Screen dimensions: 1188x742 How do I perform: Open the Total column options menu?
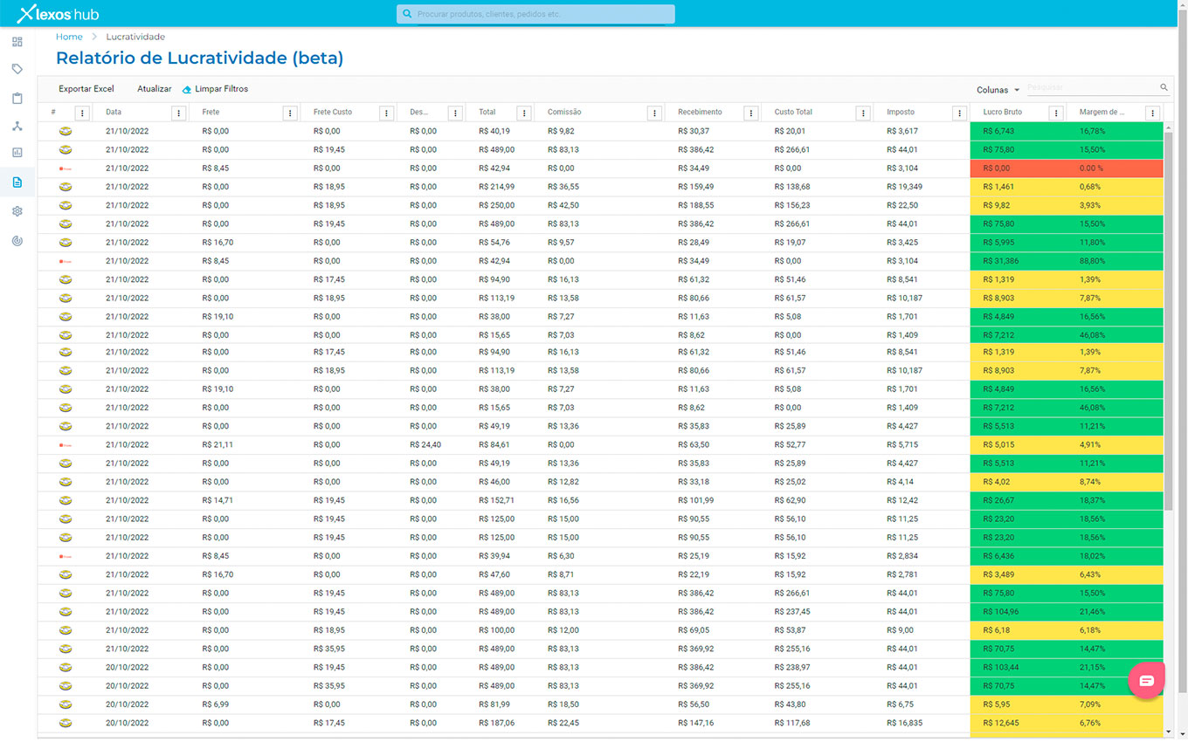click(x=523, y=113)
